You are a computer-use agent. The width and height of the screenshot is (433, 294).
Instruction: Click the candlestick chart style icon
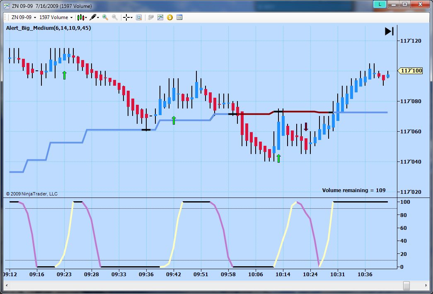(x=81, y=17)
